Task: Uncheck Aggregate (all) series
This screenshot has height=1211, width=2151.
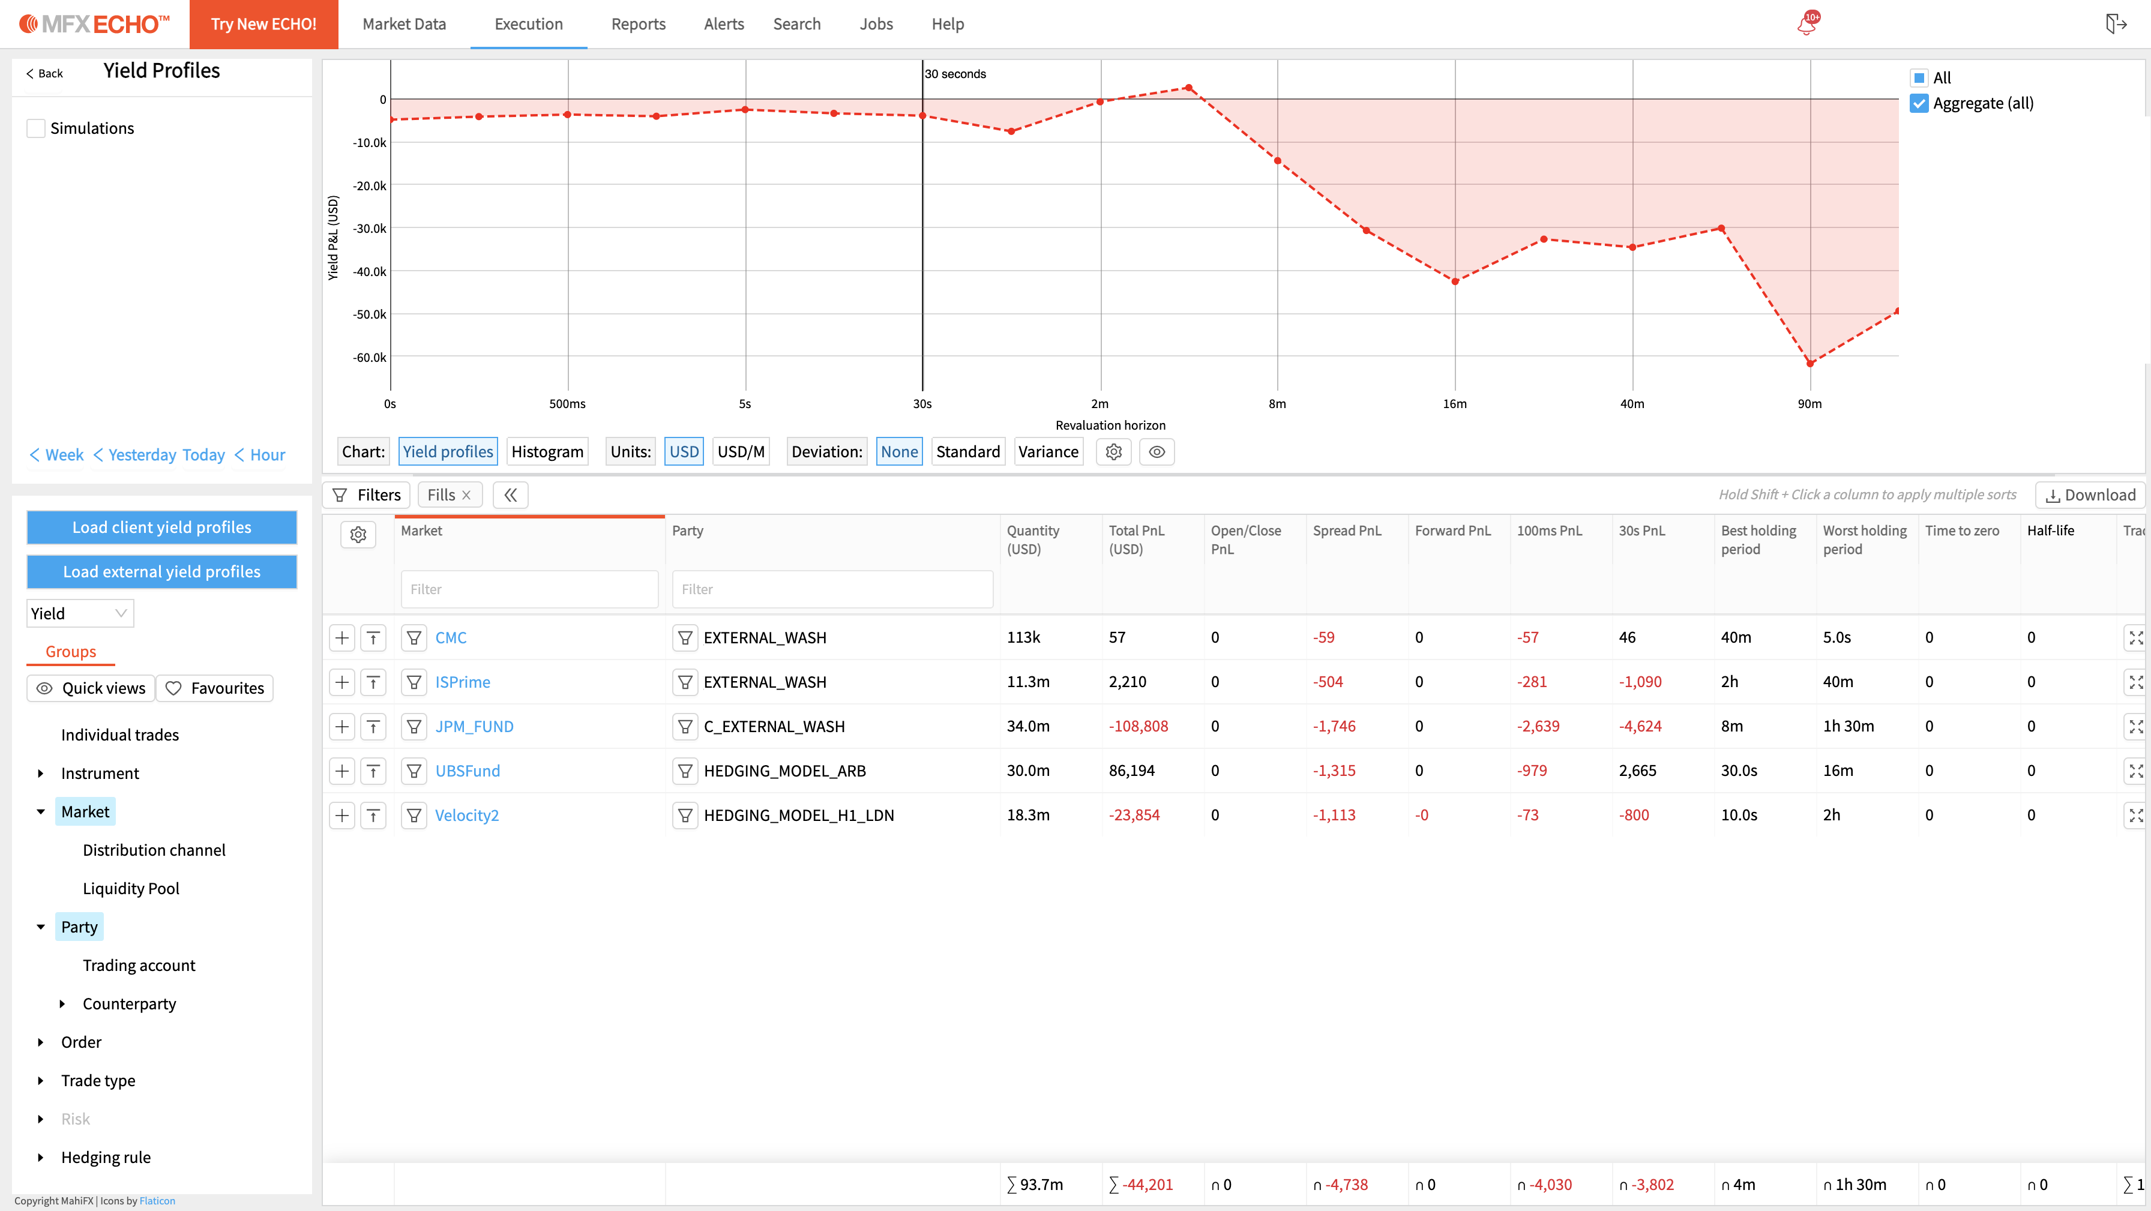Action: click(1919, 104)
